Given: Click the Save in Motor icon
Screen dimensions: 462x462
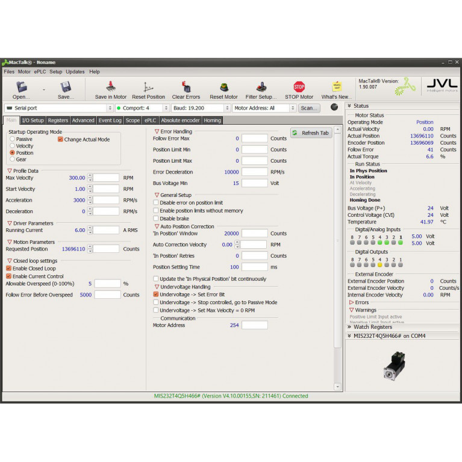Looking at the screenshot, I should click(111, 87).
